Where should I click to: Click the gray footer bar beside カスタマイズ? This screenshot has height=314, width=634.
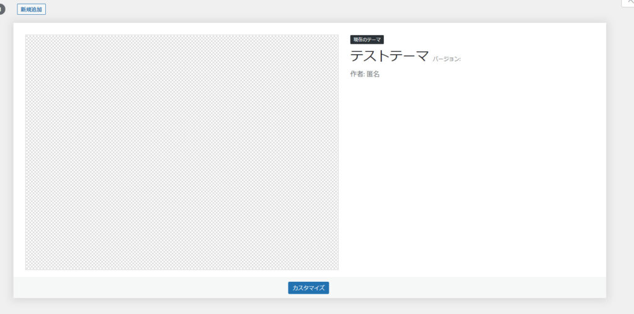(x=433, y=288)
